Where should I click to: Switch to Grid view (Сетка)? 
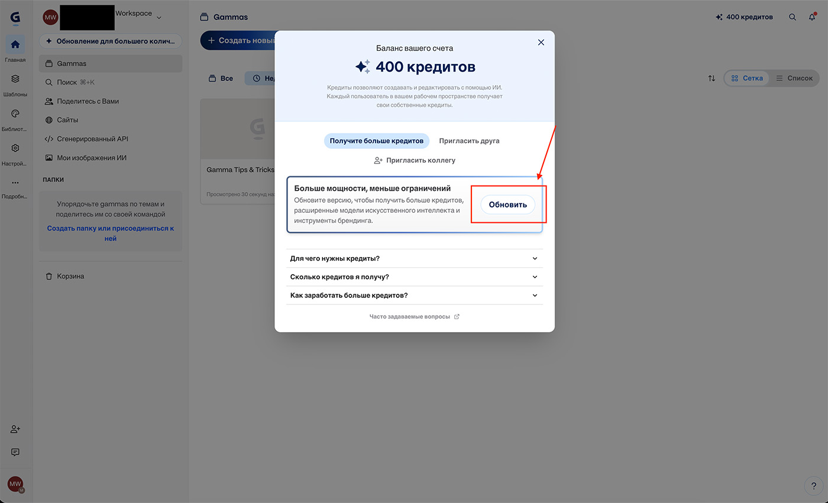(746, 78)
